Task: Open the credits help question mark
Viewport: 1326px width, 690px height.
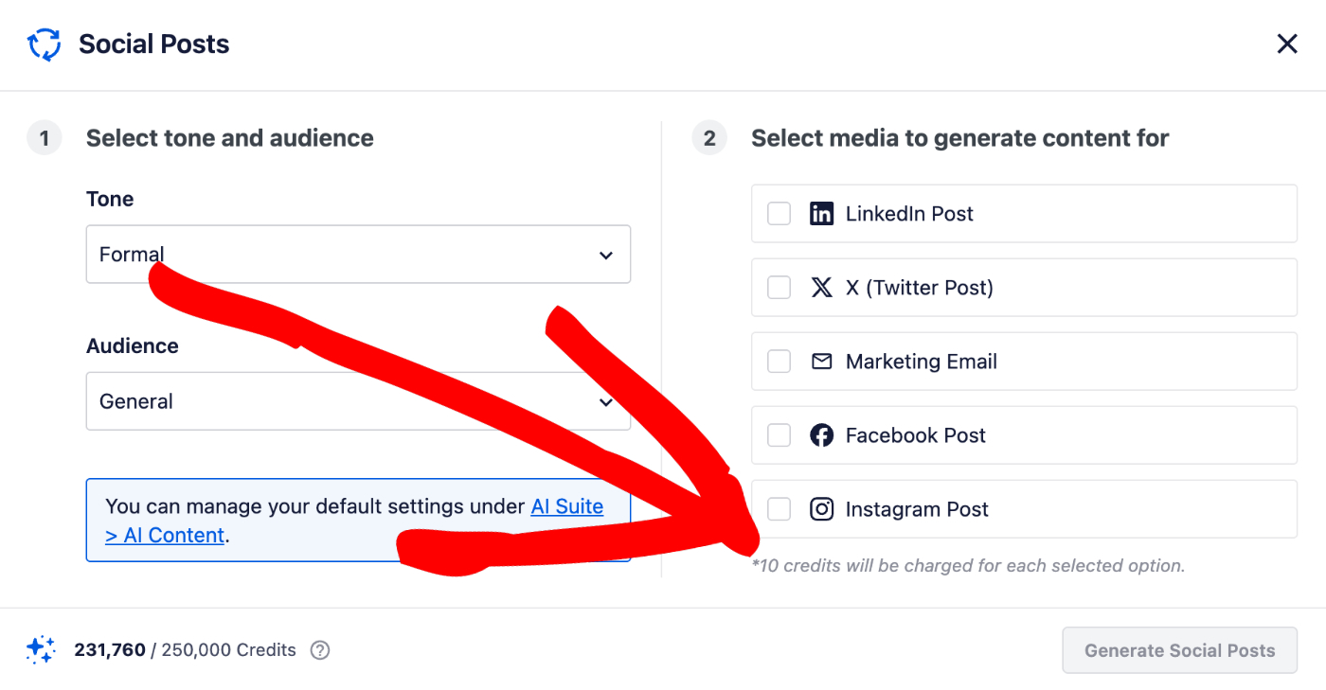Action: tap(320, 650)
